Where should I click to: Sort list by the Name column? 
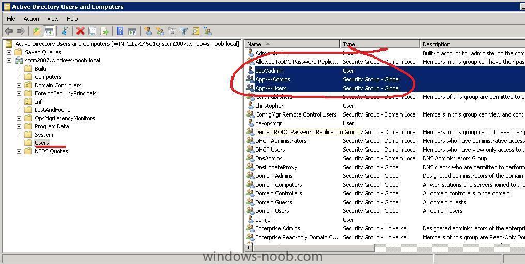coord(292,44)
